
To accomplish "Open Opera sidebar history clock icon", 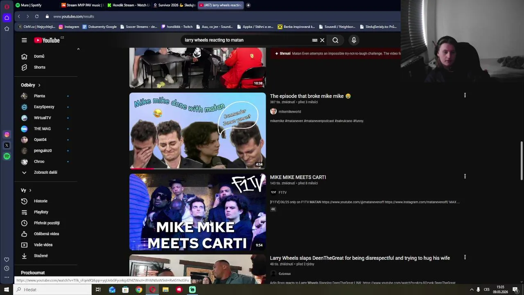I will tap(7, 268).
